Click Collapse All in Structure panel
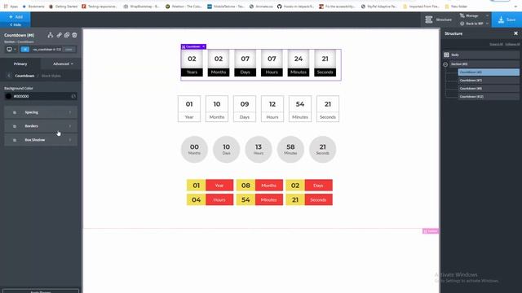 pos(512,44)
